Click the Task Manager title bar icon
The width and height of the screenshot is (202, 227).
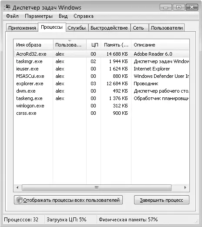(x=7, y=7)
